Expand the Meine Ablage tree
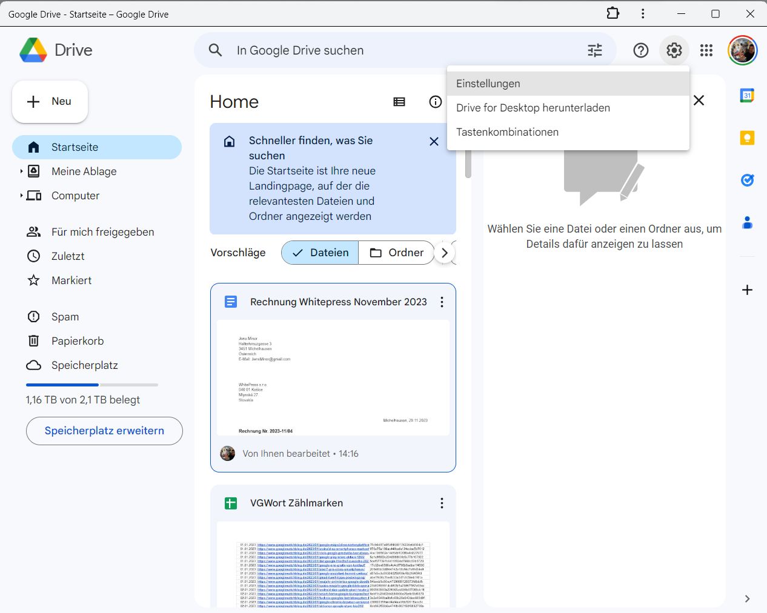Image resolution: width=767 pixels, height=613 pixels. (21, 171)
